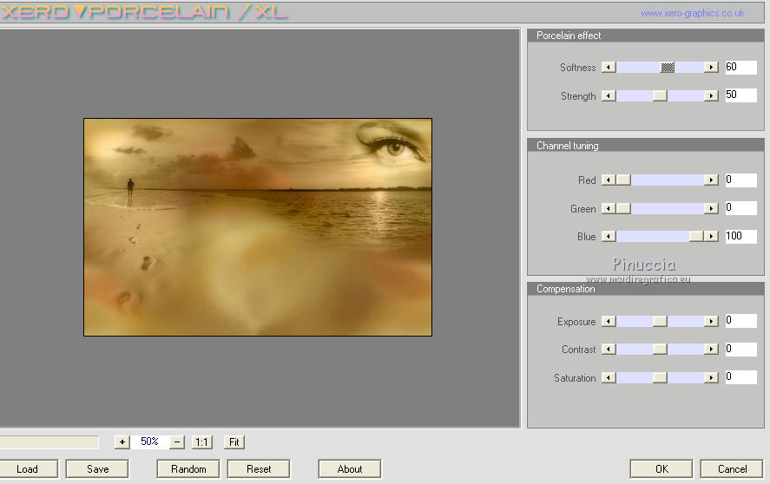The width and height of the screenshot is (770, 484).
Task: Increase Red channel with right arrow
Action: coord(711,180)
